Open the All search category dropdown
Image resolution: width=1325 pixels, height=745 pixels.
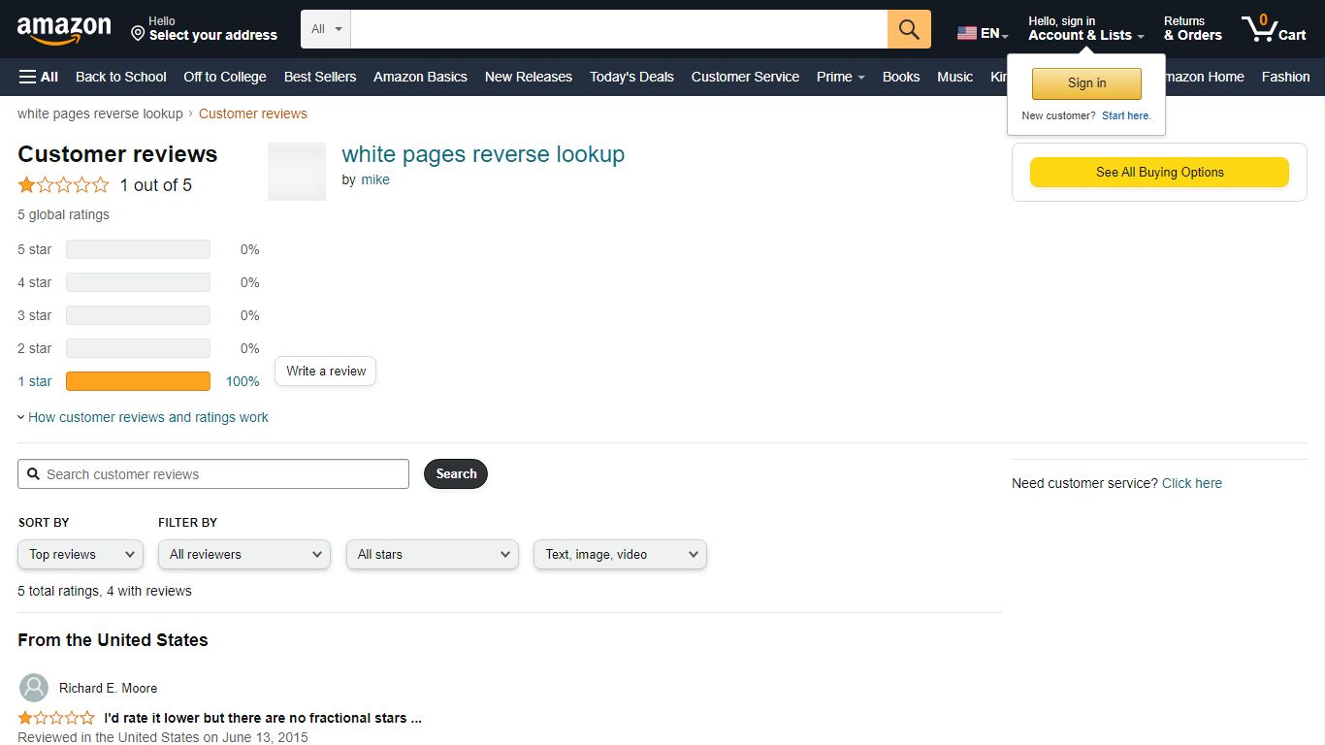326,29
